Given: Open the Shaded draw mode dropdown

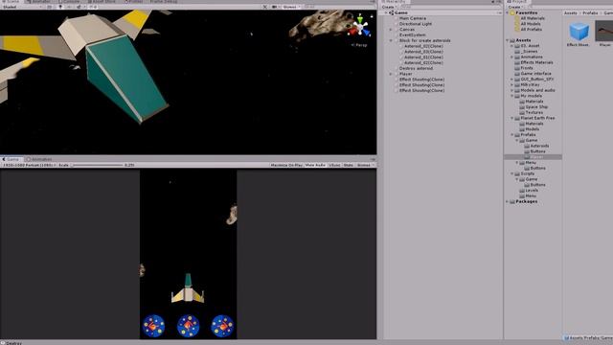Looking at the screenshot, I should (23, 7).
